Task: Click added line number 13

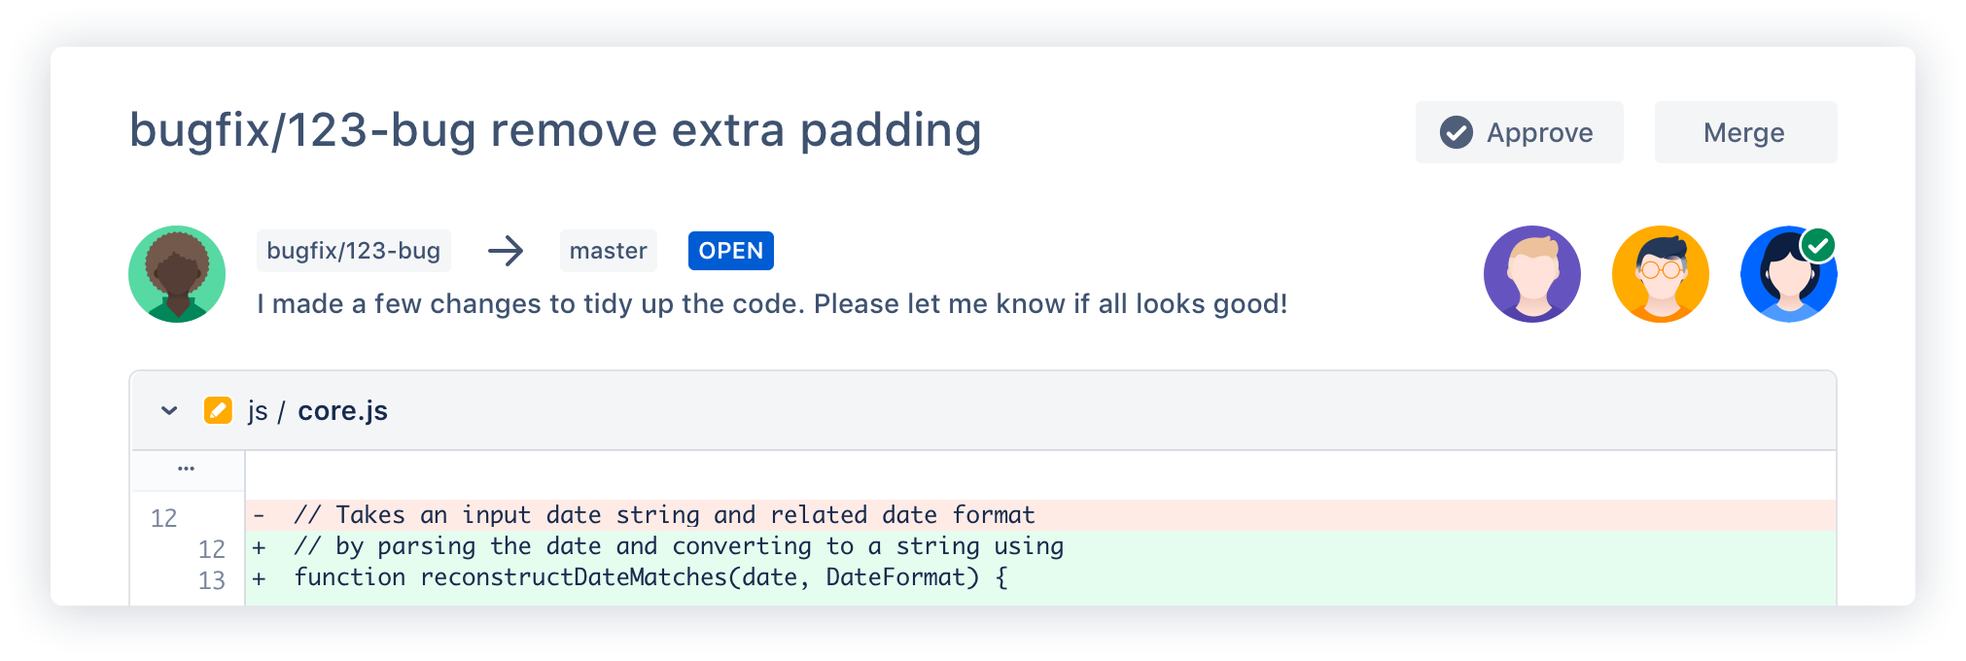Action: pyautogui.click(x=211, y=580)
